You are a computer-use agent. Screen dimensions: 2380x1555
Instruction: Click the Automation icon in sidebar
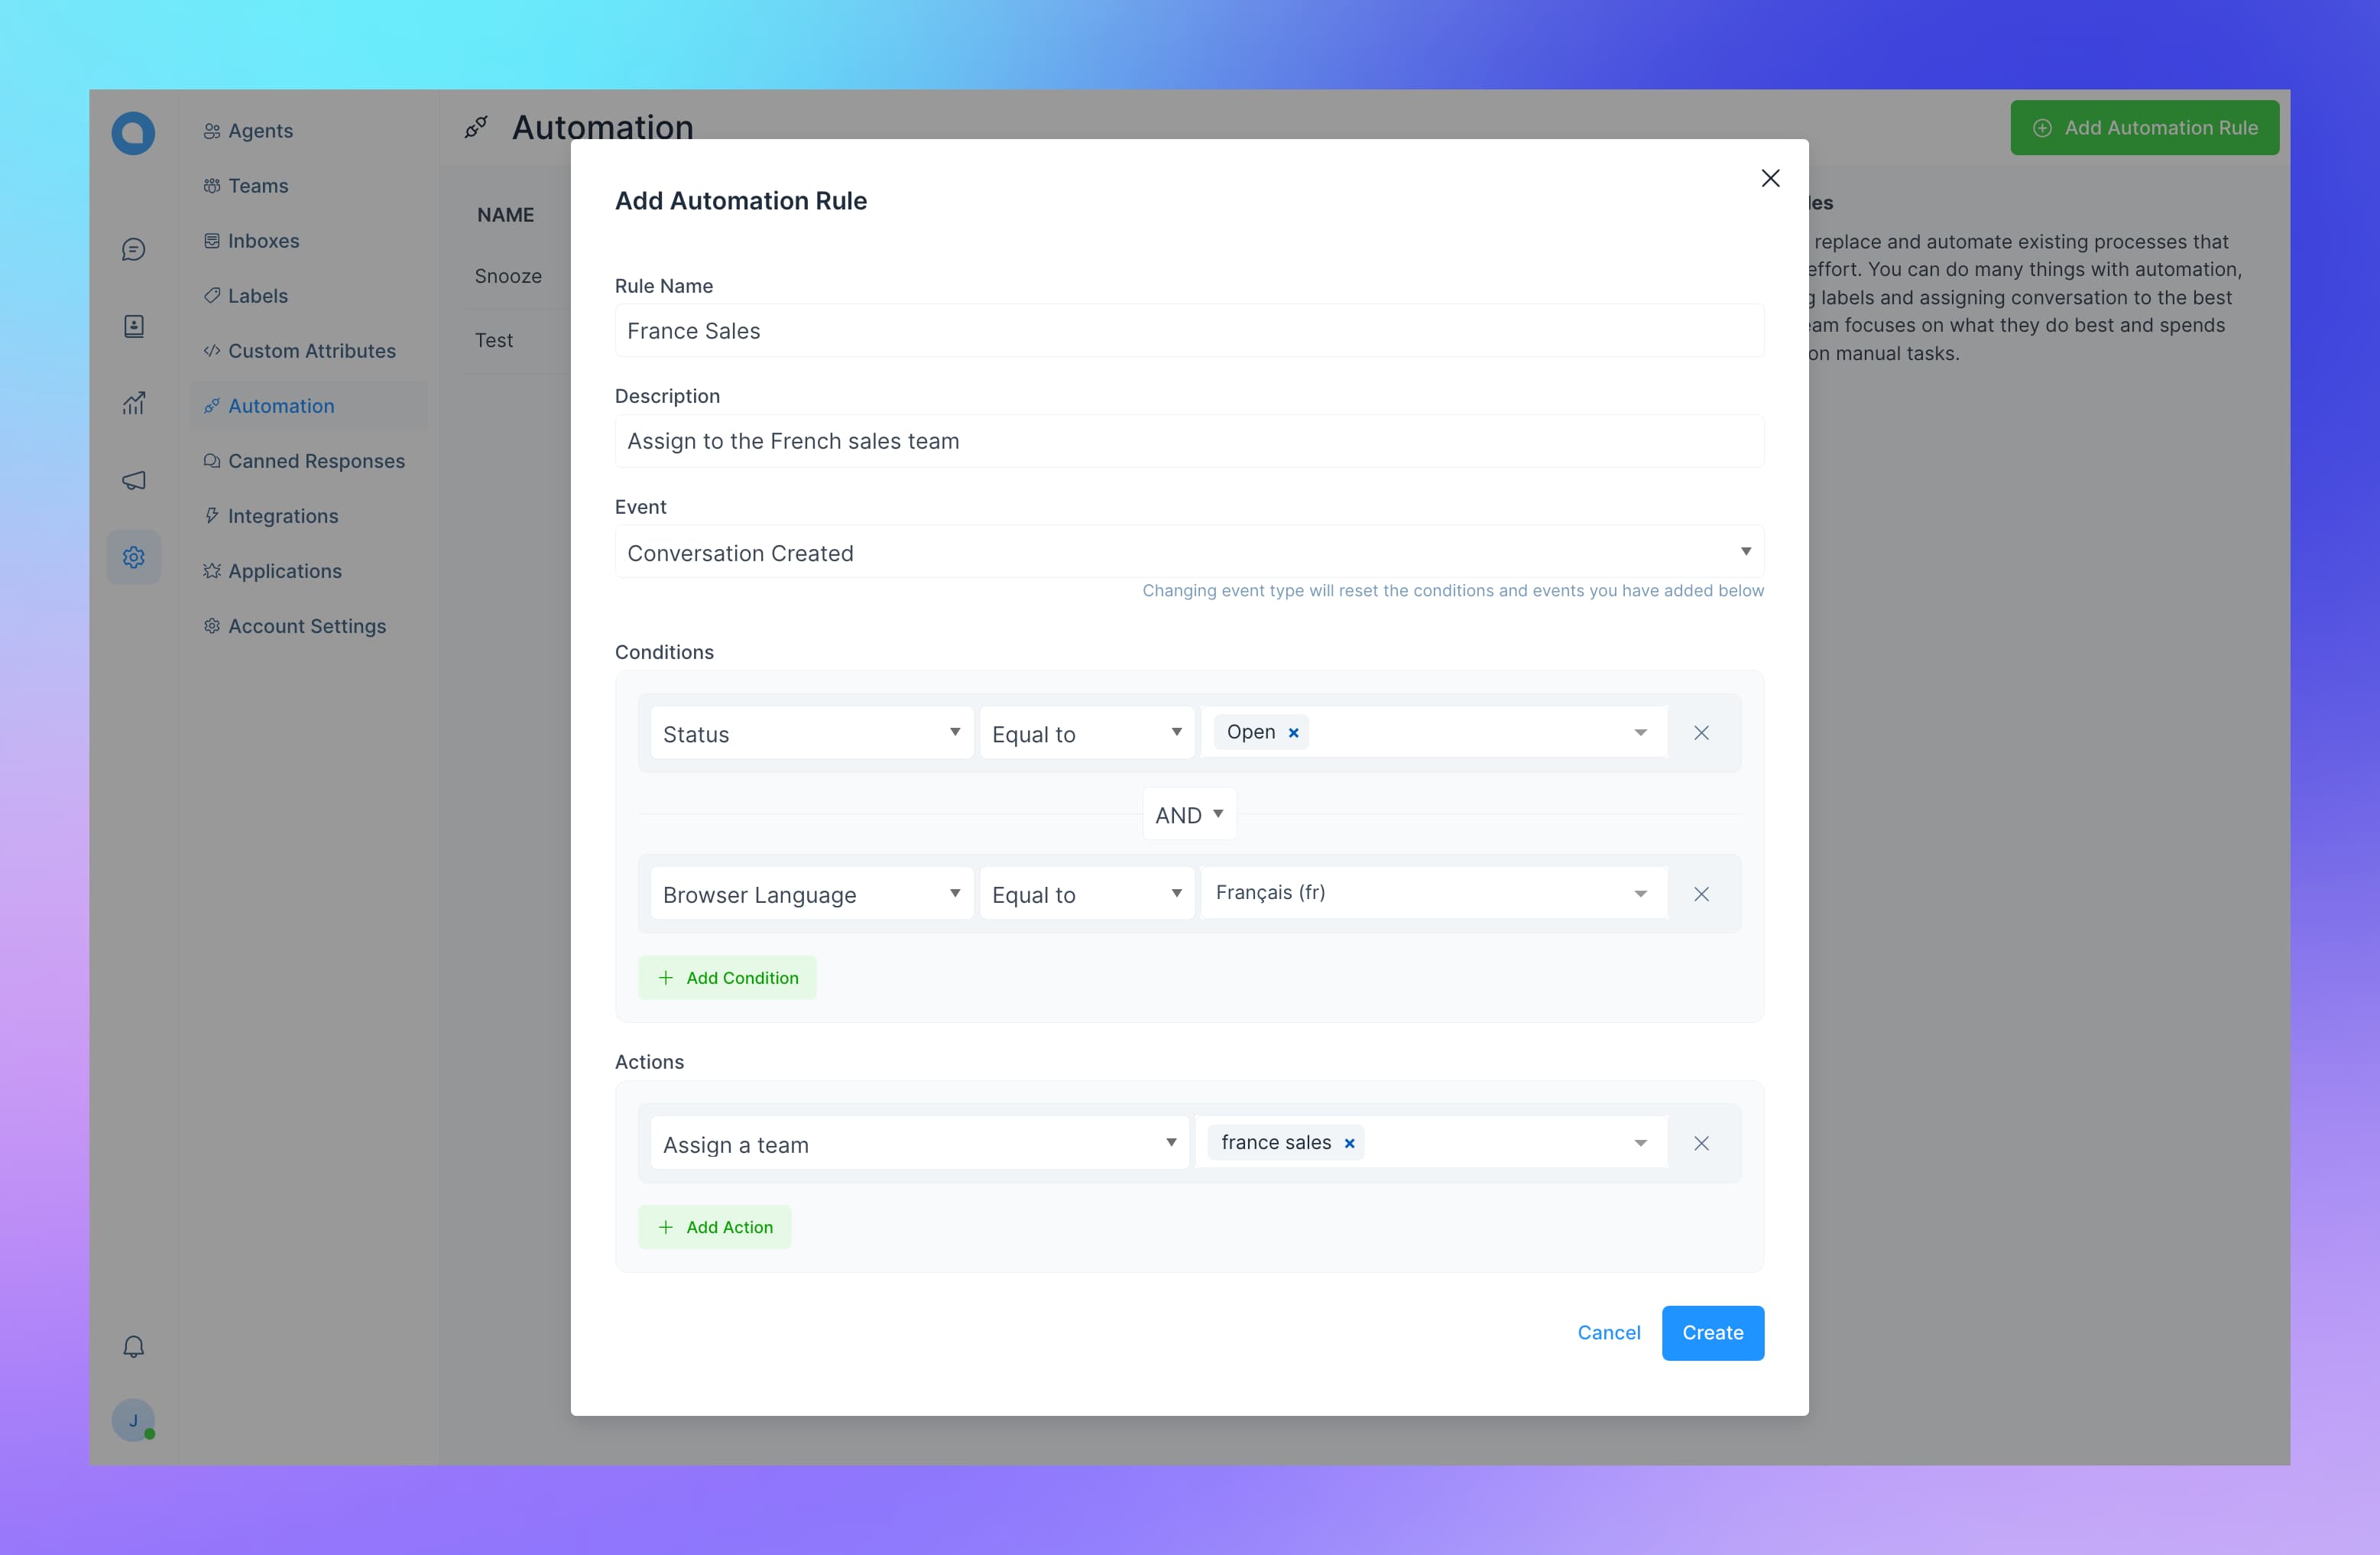pos(208,406)
